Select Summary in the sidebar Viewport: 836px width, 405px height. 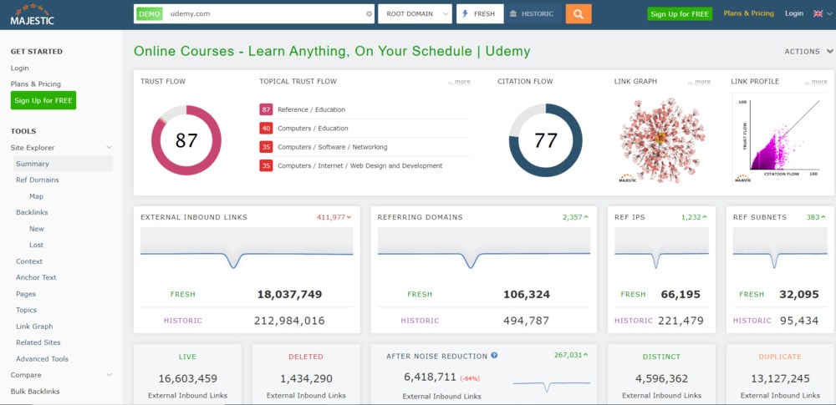(63, 164)
